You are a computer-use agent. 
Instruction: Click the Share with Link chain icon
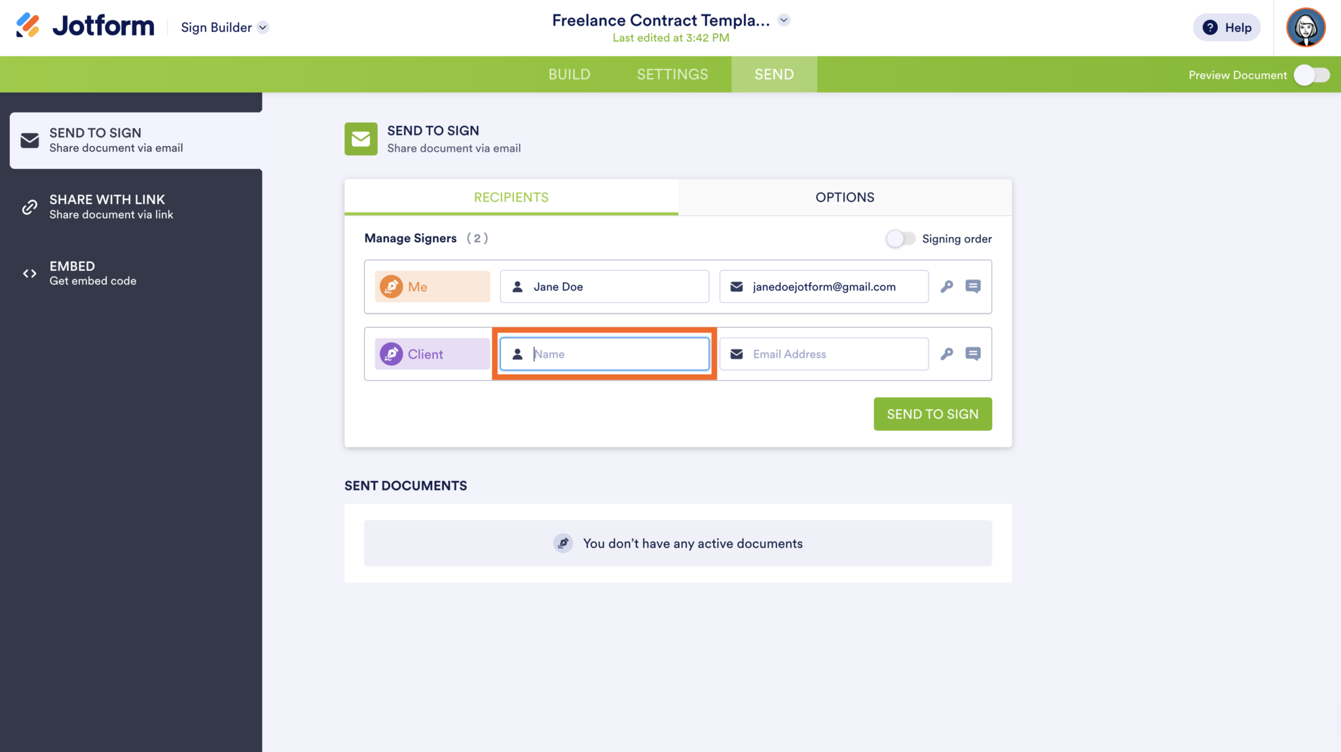[x=29, y=206]
